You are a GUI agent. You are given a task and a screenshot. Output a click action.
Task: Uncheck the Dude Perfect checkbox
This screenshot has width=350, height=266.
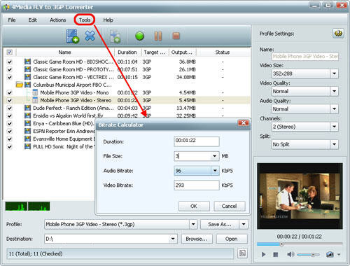[x=10, y=108]
